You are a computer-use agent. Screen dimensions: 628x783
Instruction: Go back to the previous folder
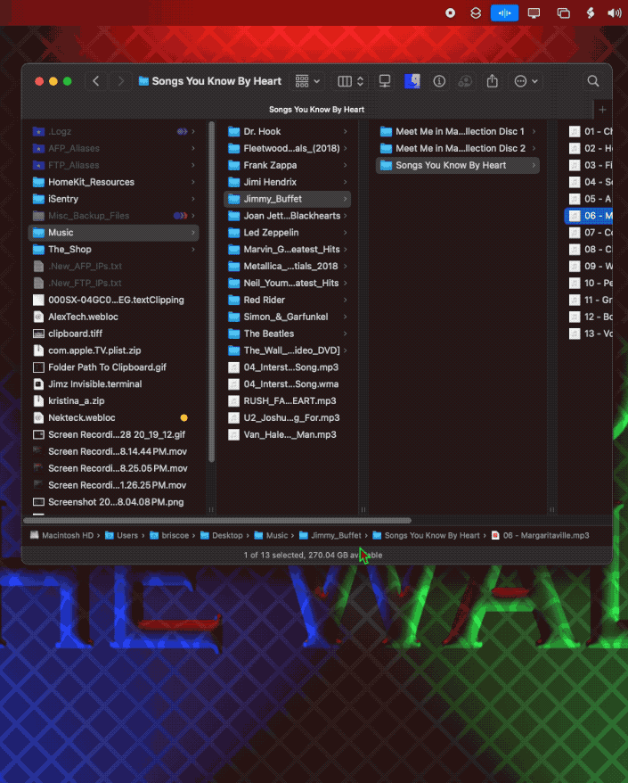pos(96,81)
